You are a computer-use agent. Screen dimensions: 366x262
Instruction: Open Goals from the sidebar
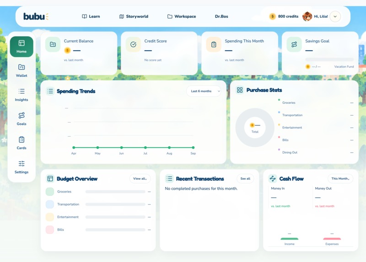(22, 119)
